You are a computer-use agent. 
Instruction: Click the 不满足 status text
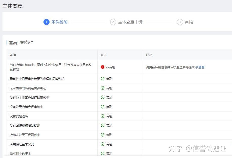pyautogui.click(x=110, y=67)
